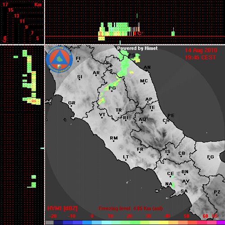Click the Powered by Himet text

[x=137, y=48]
